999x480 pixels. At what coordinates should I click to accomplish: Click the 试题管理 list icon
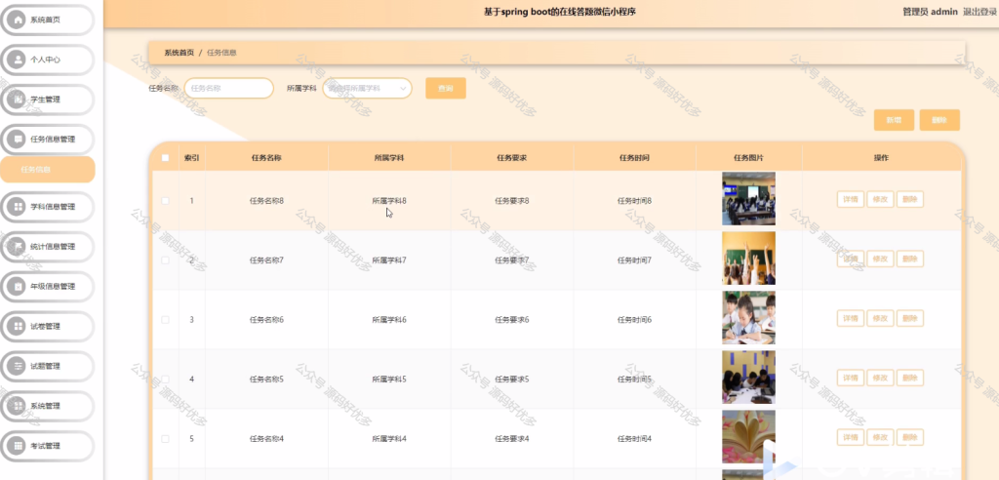pos(19,366)
